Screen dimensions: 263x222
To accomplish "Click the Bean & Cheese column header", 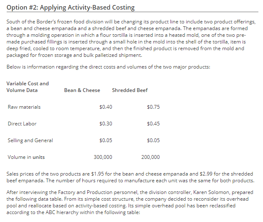I will tap(82, 90).
